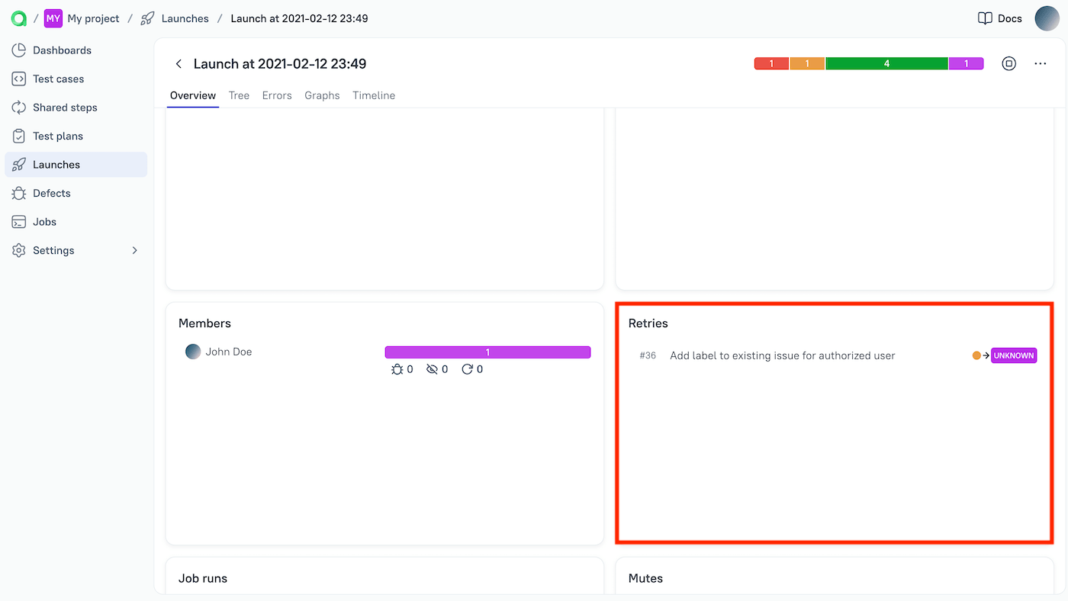This screenshot has height=601, width=1068.
Task: Open the launch actions ellipsis menu
Action: tap(1040, 63)
